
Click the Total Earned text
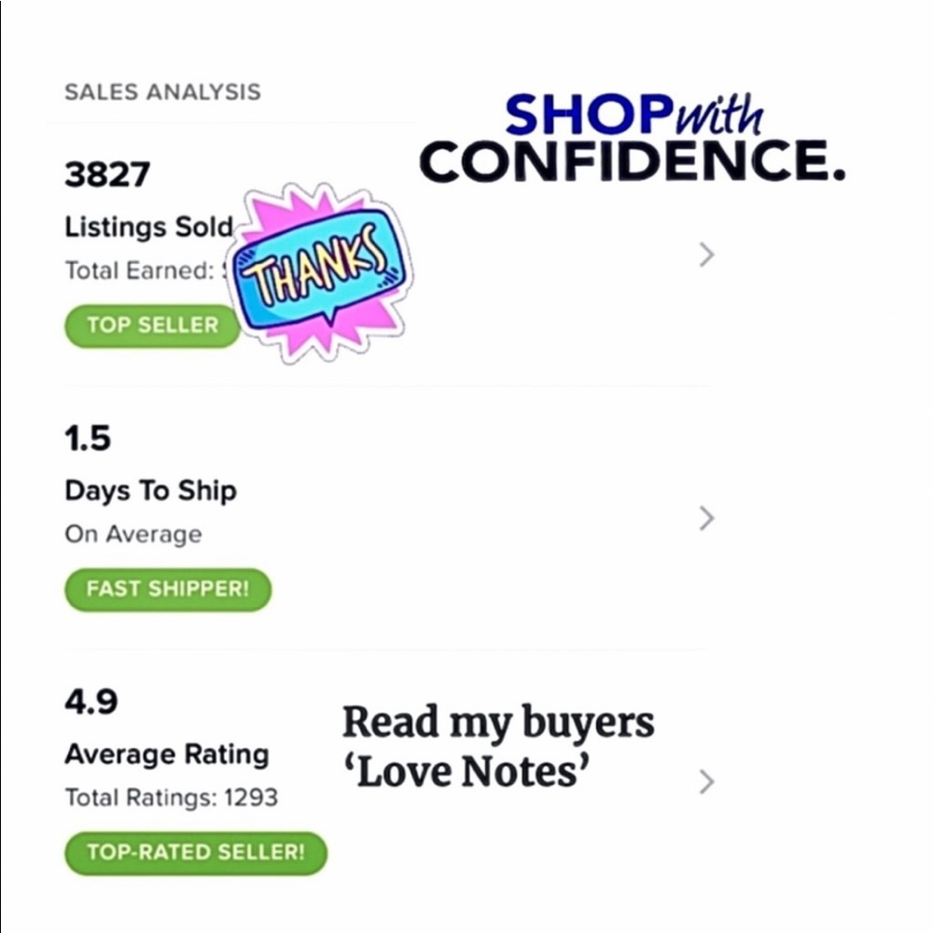(146, 271)
